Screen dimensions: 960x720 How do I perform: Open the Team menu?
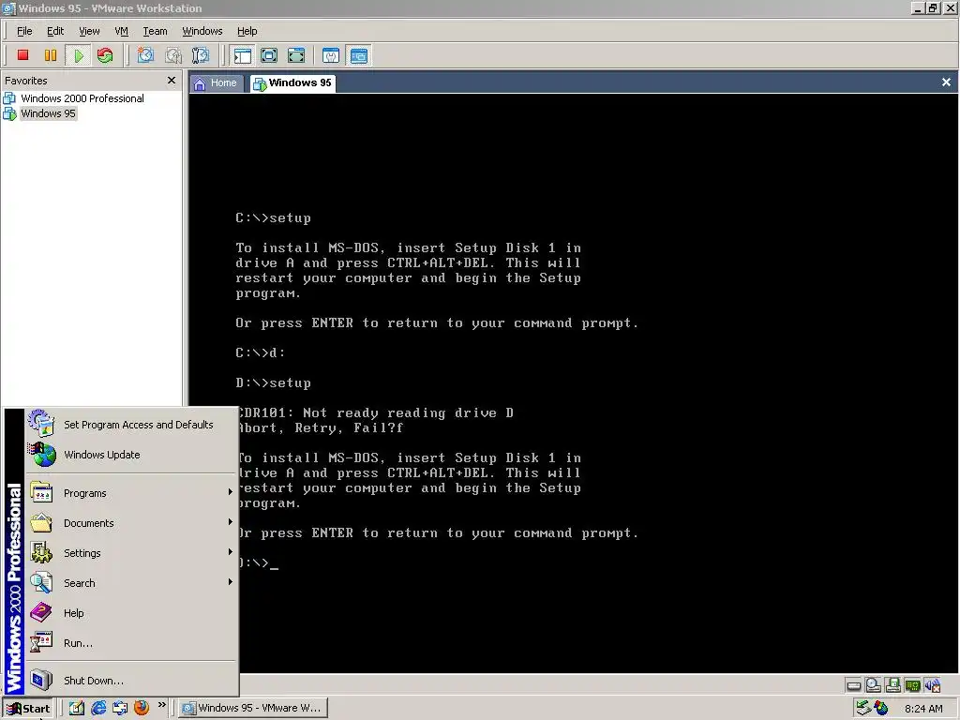[155, 31]
